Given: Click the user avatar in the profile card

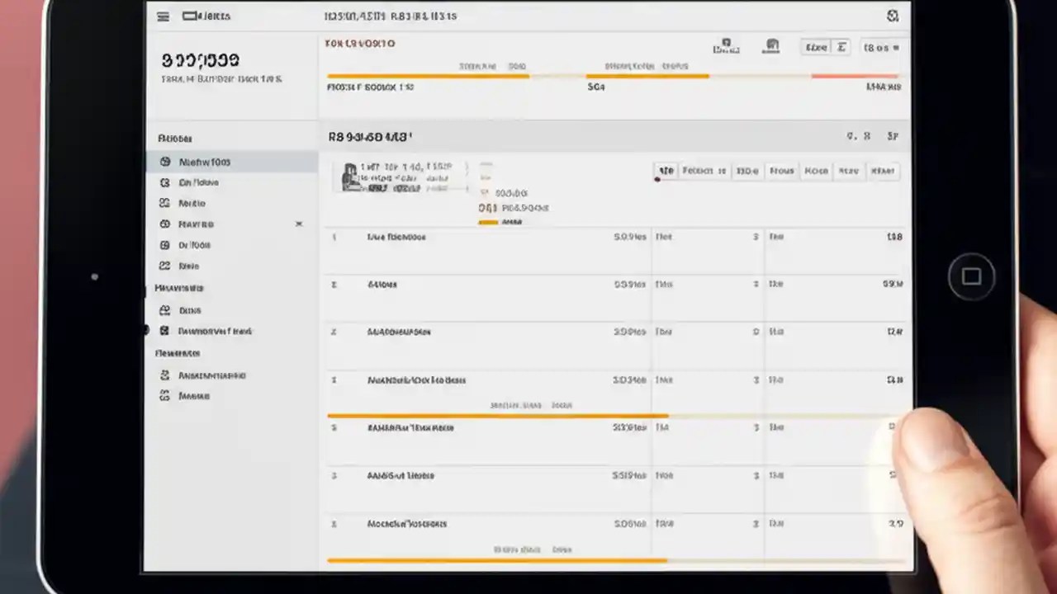Looking at the screenshot, I should coord(351,176).
